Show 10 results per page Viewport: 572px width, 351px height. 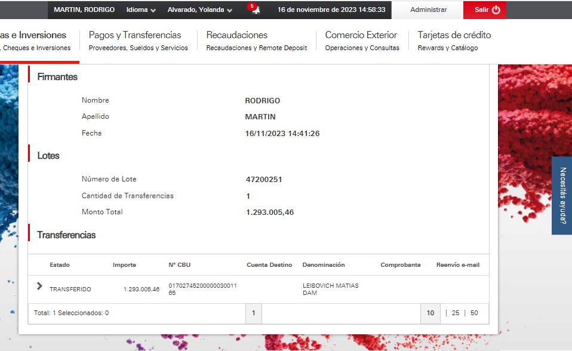[x=430, y=313]
